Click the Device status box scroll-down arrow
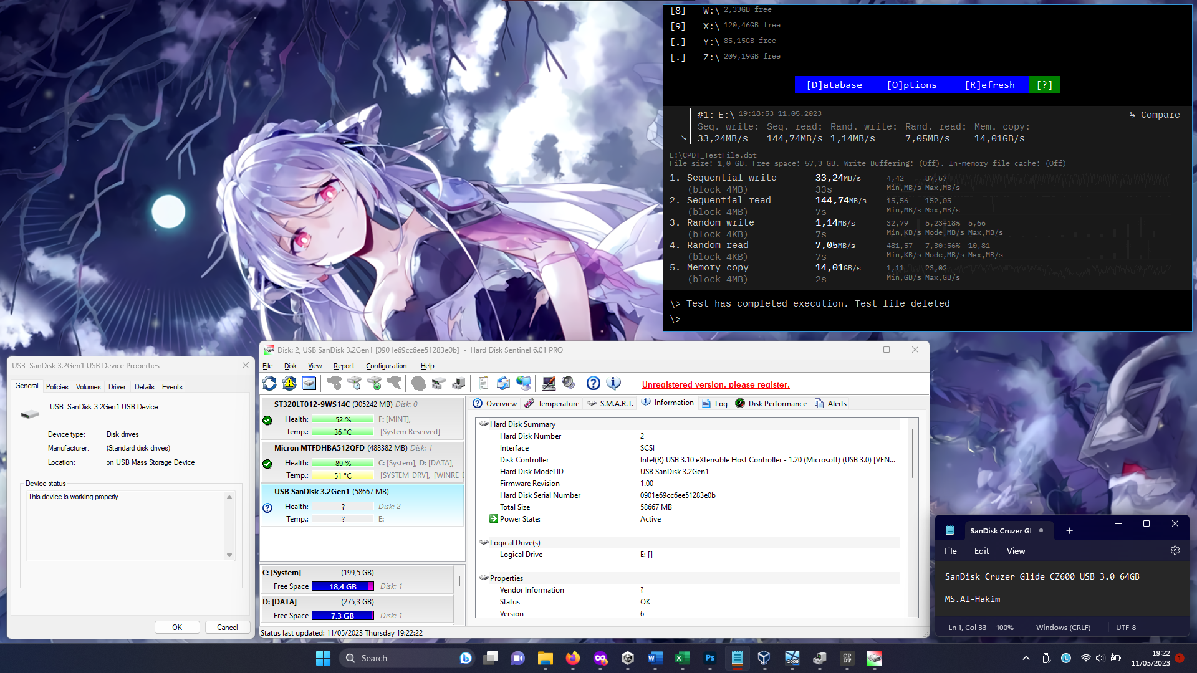1197x673 pixels. tap(229, 555)
